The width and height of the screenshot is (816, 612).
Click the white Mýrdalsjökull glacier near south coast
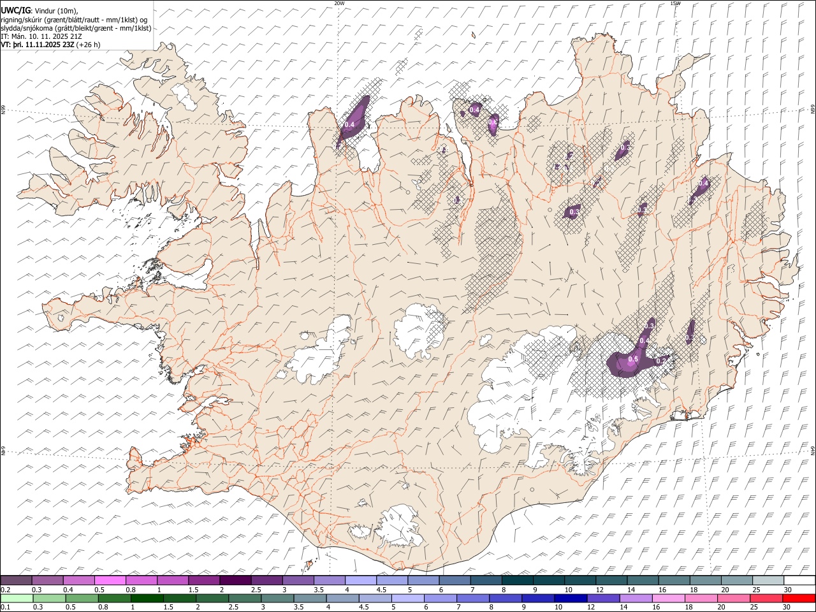point(400,526)
